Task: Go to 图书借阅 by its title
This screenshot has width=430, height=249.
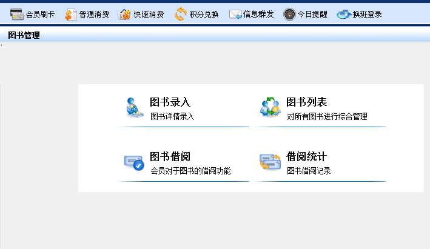Action: [x=170, y=156]
